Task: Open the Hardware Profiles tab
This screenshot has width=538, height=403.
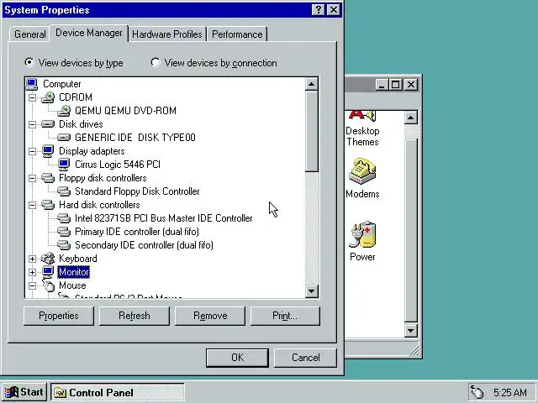Action: click(x=167, y=34)
